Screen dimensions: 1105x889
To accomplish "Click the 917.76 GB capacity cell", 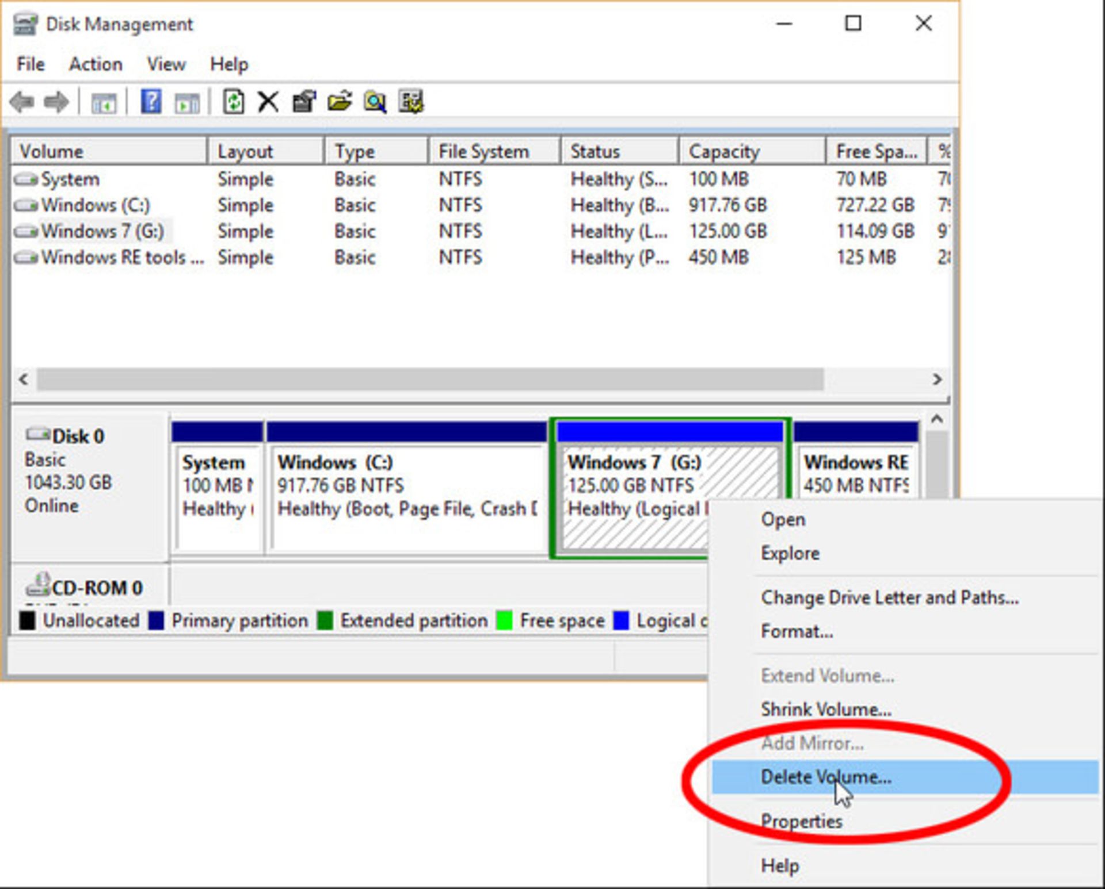I will coord(728,205).
